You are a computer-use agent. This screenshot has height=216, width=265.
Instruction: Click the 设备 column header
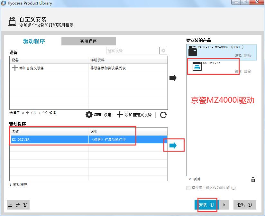click(49, 60)
